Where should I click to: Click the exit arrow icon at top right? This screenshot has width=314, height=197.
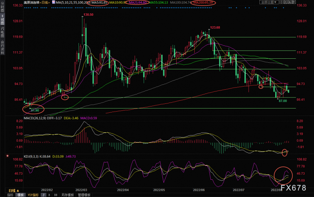click(294, 2)
